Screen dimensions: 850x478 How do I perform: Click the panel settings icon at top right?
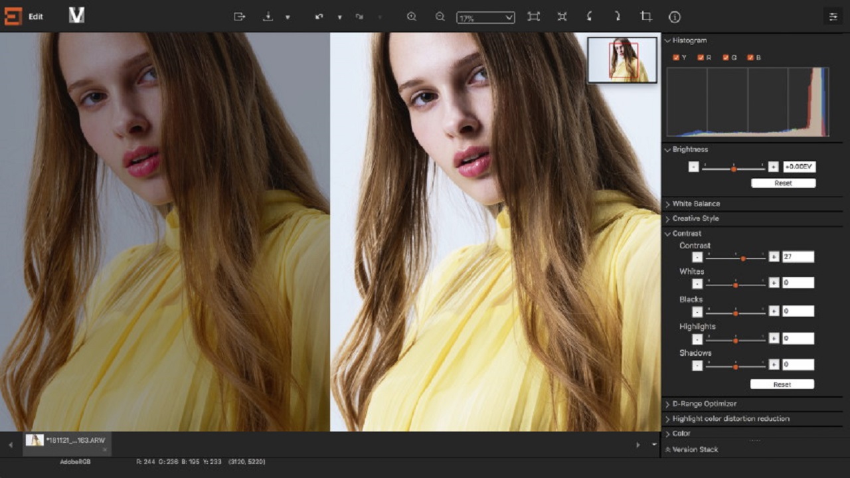coord(833,15)
